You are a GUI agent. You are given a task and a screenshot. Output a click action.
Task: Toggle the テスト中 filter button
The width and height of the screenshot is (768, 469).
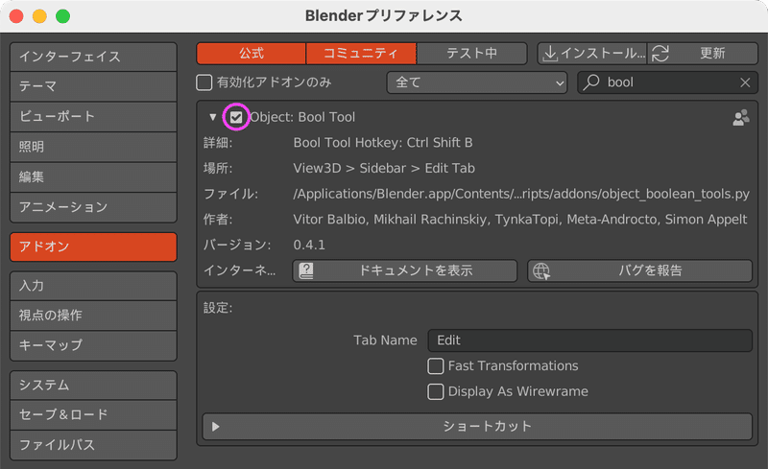(x=471, y=54)
